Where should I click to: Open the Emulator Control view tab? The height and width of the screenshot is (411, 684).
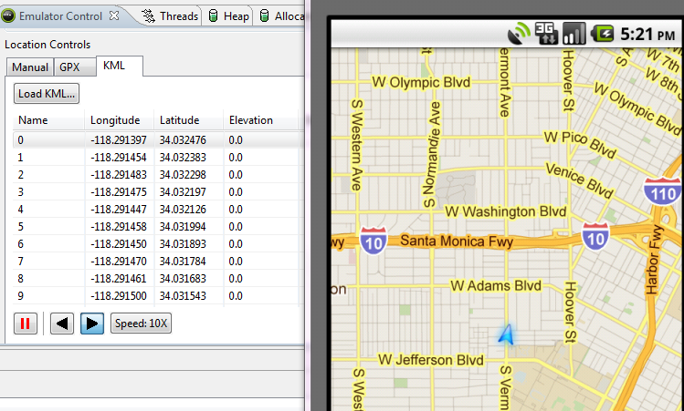coord(60,16)
